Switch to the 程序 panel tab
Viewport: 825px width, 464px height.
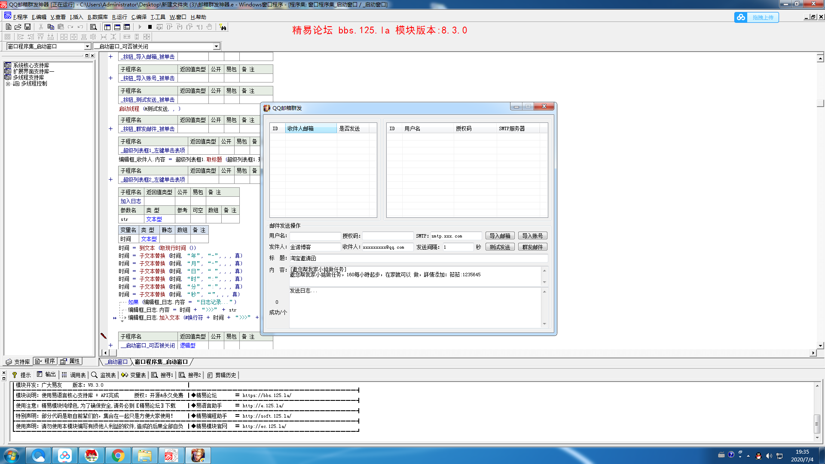click(45, 361)
